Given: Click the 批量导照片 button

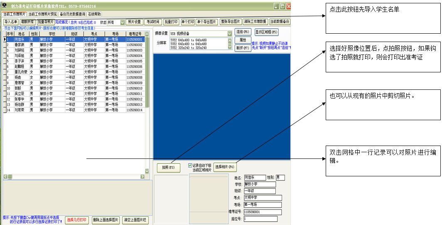Looking at the screenshot, I should click(46, 22).
